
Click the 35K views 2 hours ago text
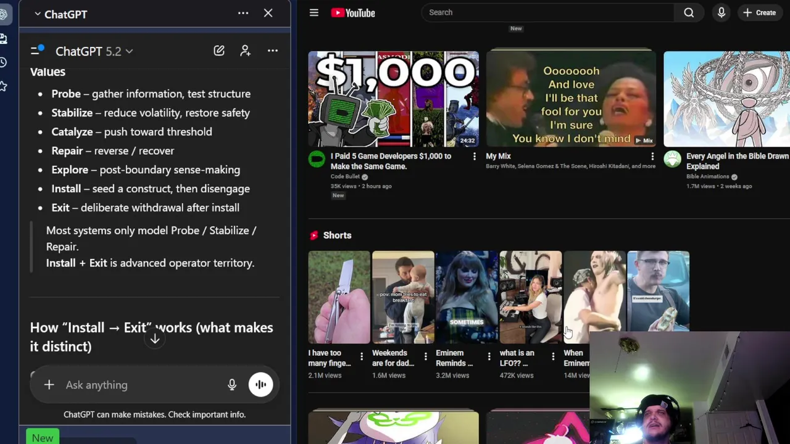tap(361, 186)
